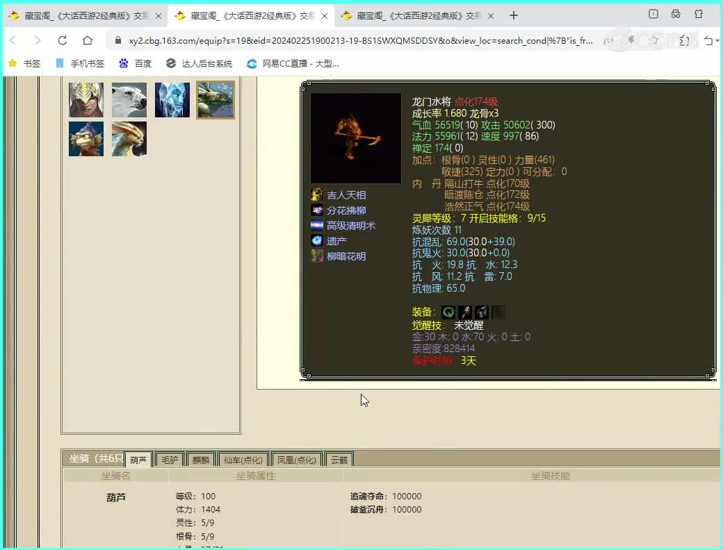Image resolution: width=723 pixels, height=550 pixels.
Task: Select the ice-faced pet thumbnail
Action: pos(172,100)
